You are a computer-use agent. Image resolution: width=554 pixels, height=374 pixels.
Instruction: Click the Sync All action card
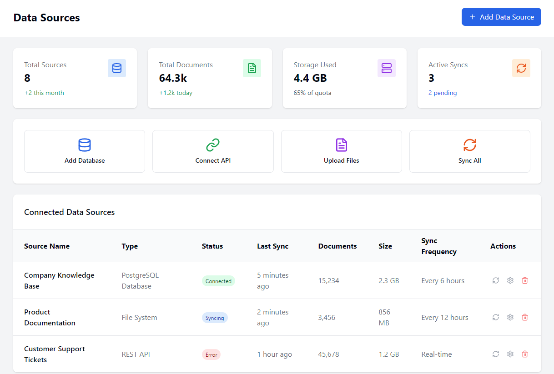[469, 151]
